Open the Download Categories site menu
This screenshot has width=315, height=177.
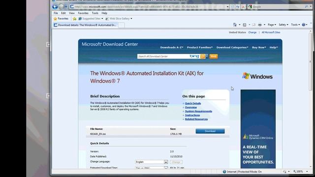[x=232, y=48]
